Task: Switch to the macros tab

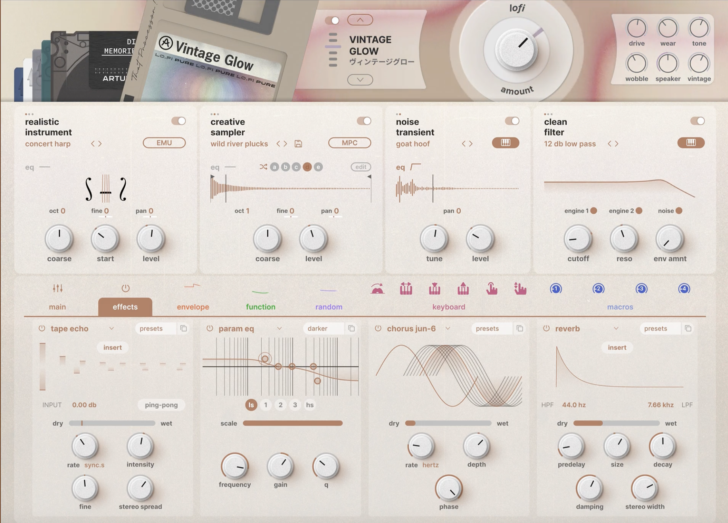Action: click(620, 307)
